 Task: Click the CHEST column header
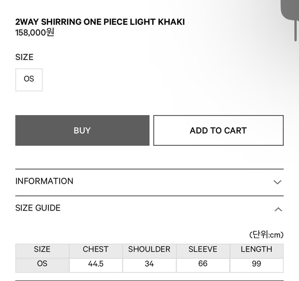96,249
